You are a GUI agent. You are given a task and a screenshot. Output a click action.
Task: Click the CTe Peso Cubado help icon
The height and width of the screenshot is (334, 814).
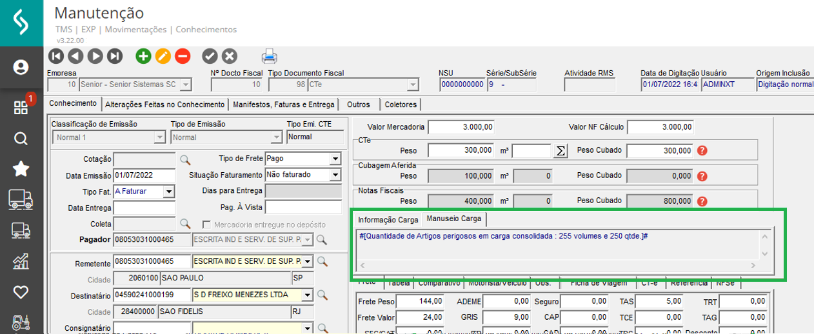click(x=702, y=150)
